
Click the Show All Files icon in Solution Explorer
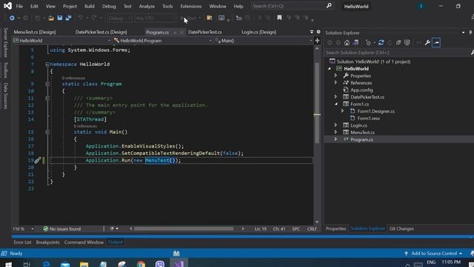[407, 43]
